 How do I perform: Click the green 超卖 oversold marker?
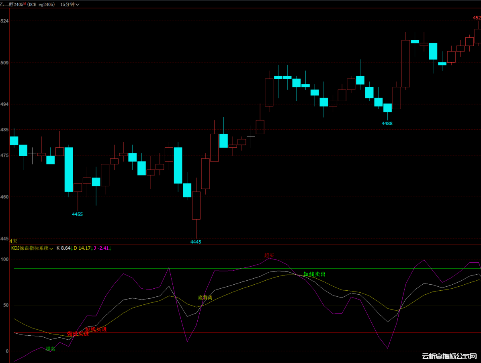point(50,349)
